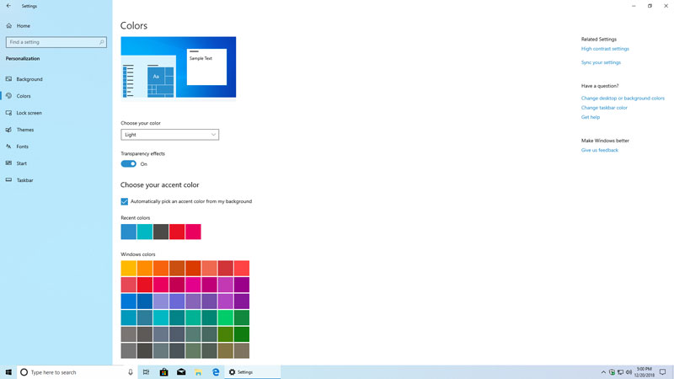Turn off Transparency effects switch
This screenshot has height=379, width=674.
coord(128,164)
